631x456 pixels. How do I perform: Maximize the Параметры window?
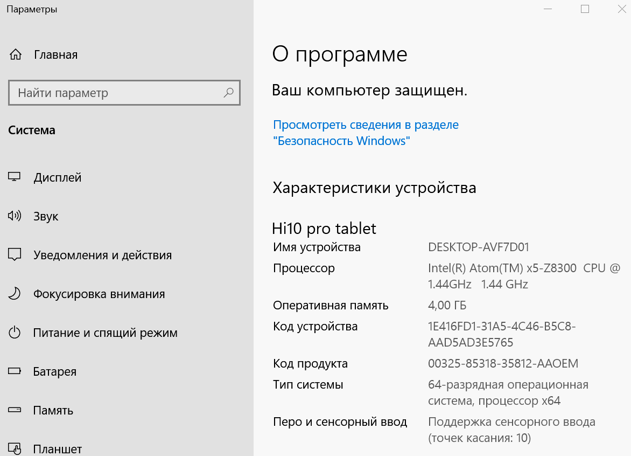[x=585, y=9]
